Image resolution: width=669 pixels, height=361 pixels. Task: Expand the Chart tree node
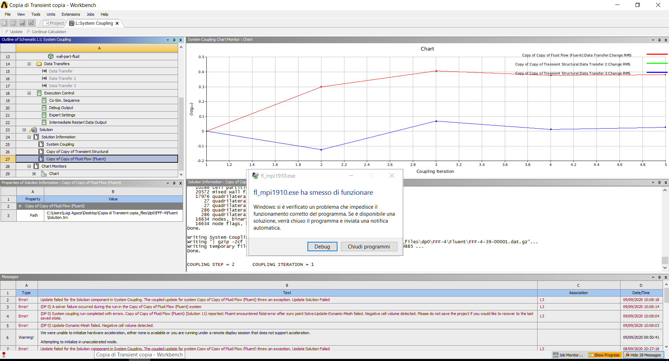coord(34,174)
